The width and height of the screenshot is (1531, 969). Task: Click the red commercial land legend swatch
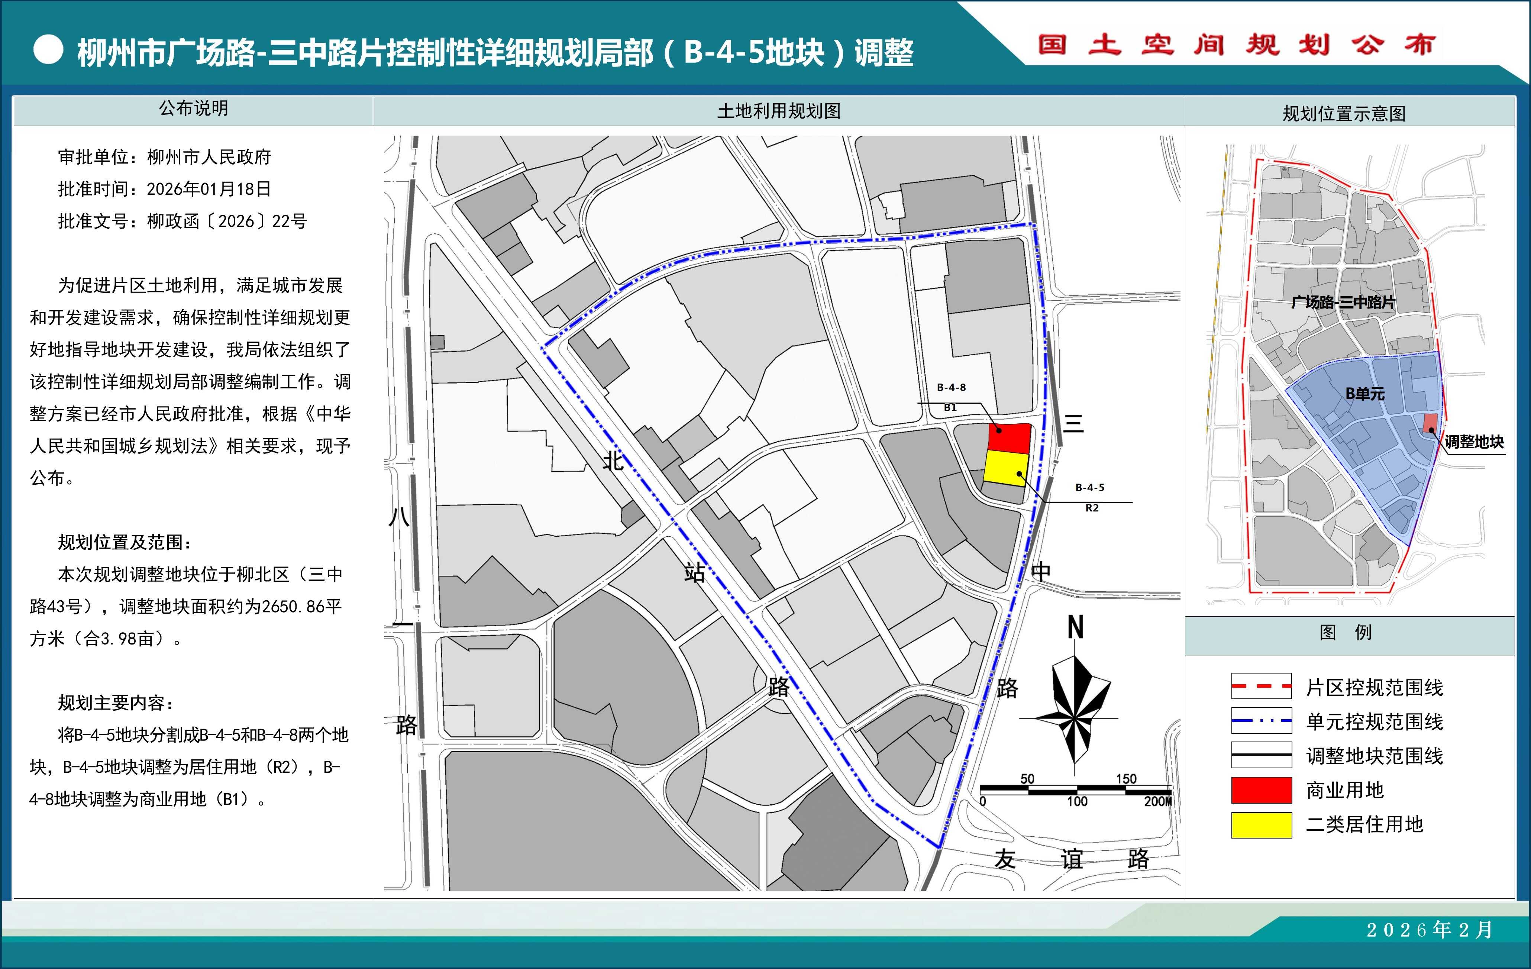[x=1262, y=790]
